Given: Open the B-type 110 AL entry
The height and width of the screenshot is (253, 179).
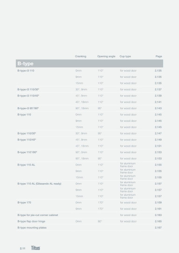Looking at the screenshot, I should (26, 165).
